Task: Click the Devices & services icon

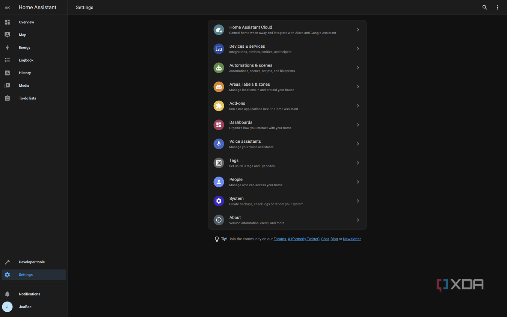Action: 219,49
